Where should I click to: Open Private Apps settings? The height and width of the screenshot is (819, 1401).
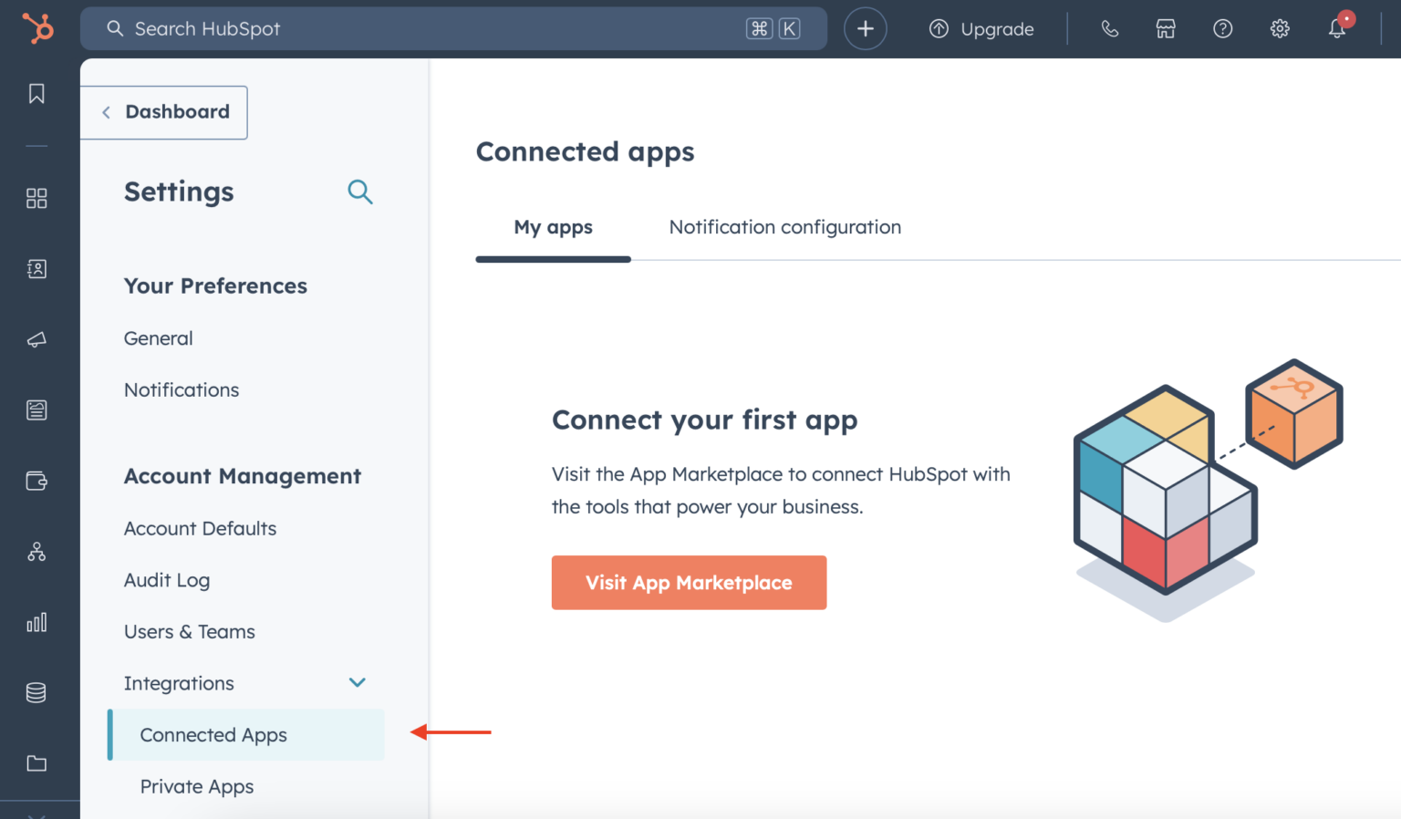click(x=196, y=786)
